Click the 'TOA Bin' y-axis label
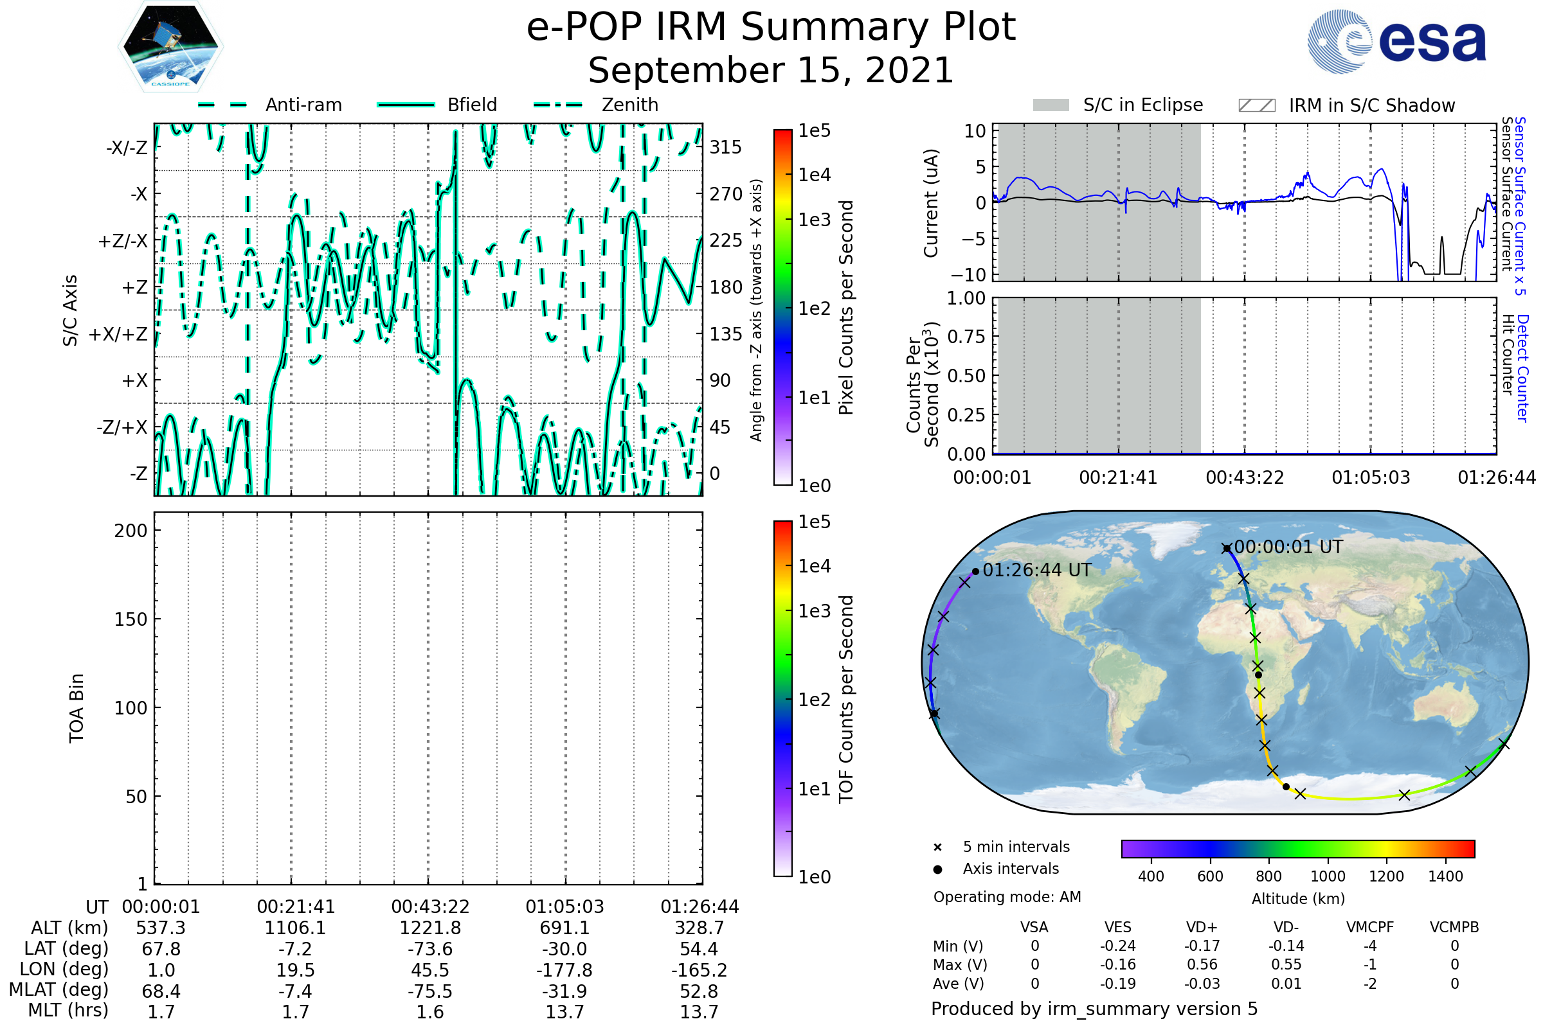 pos(77,708)
